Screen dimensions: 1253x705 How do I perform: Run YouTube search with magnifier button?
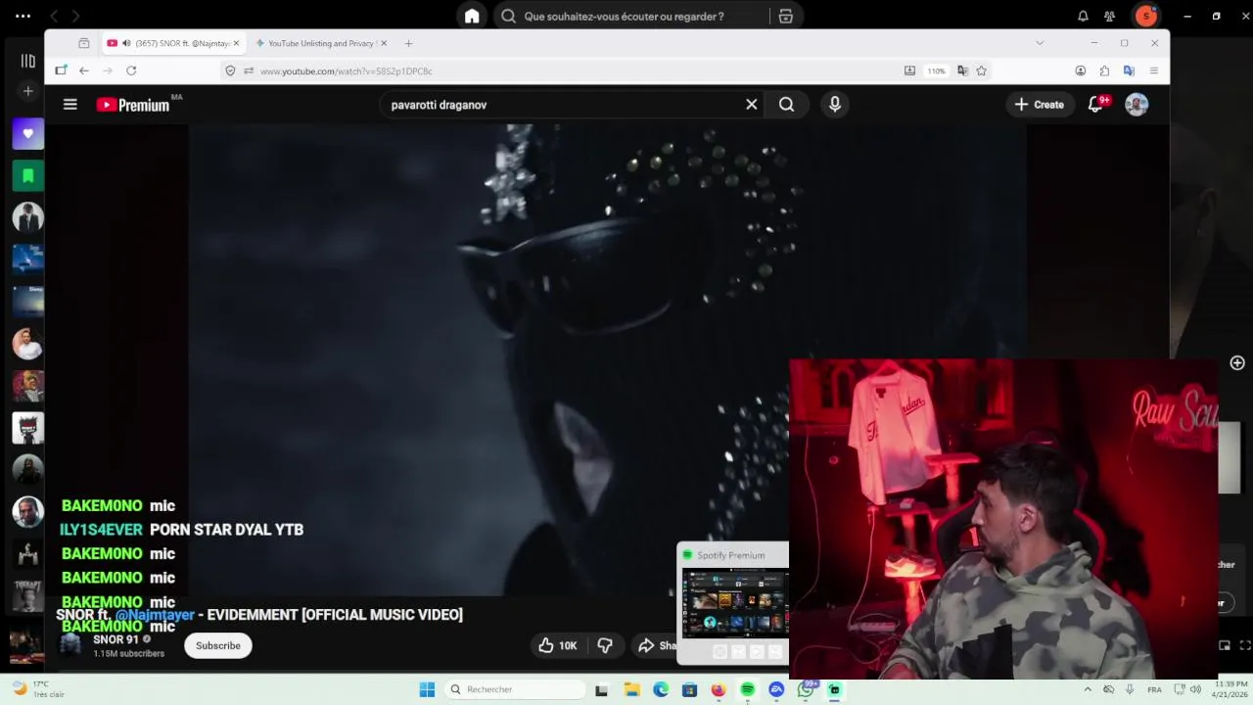[x=786, y=105]
